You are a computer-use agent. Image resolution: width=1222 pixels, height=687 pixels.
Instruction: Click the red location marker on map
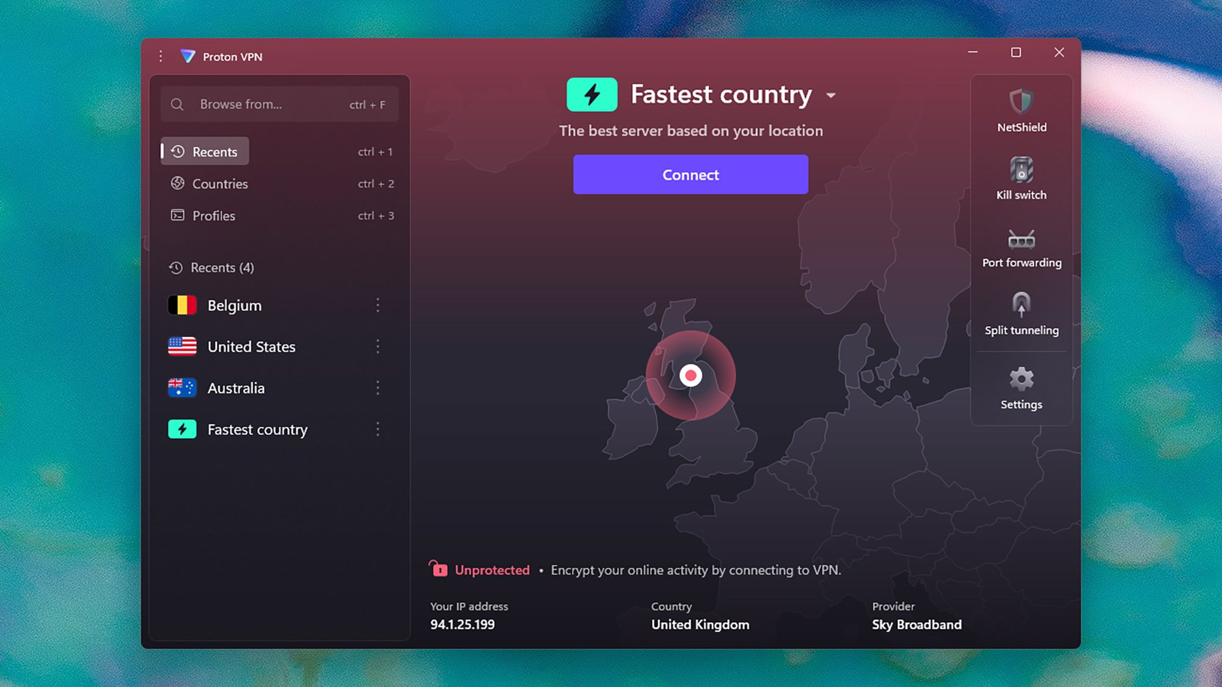tap(690, 375)
